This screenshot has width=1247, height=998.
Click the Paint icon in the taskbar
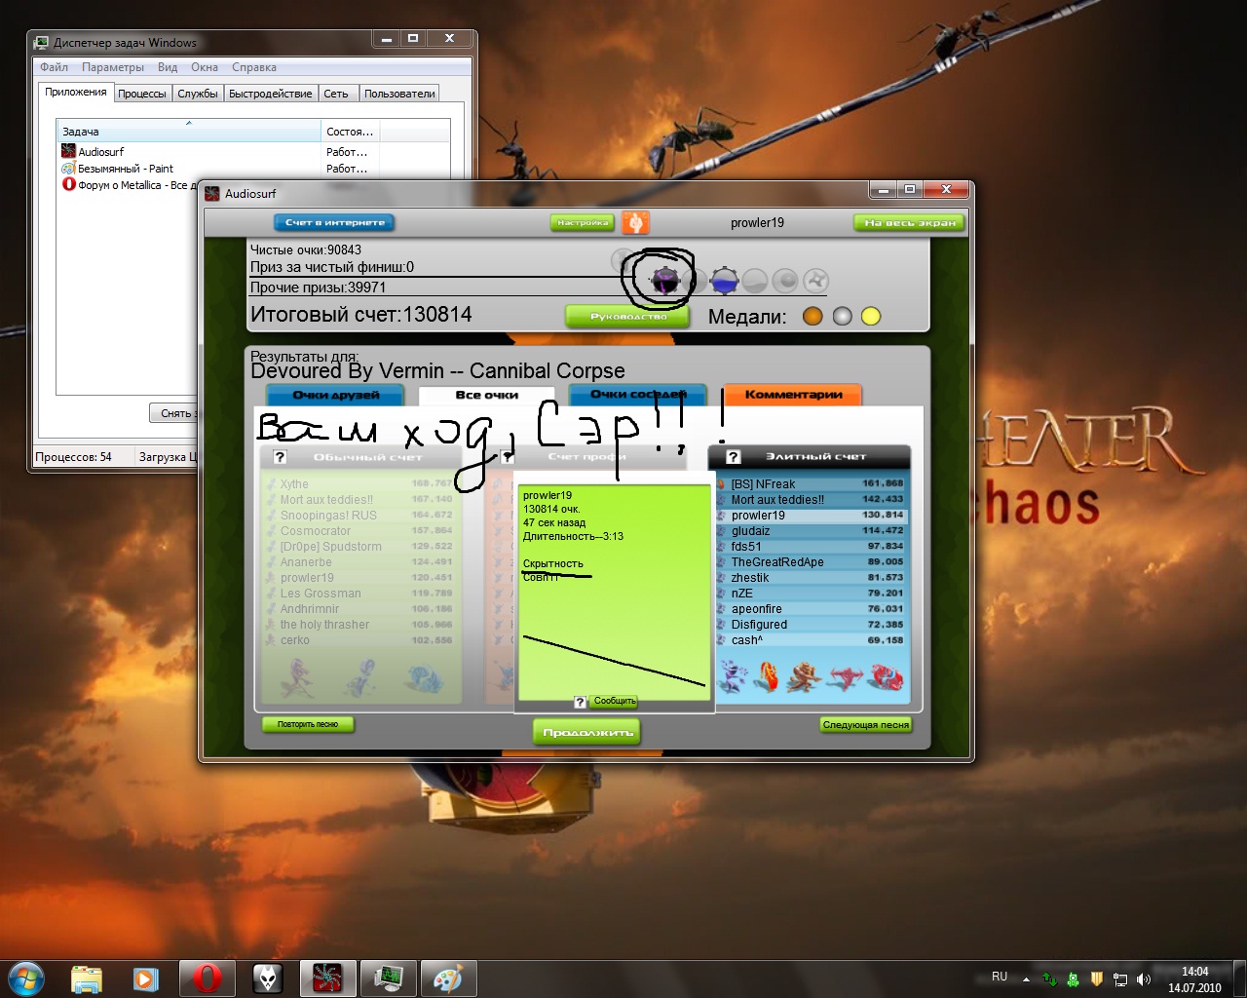(447, 978)
